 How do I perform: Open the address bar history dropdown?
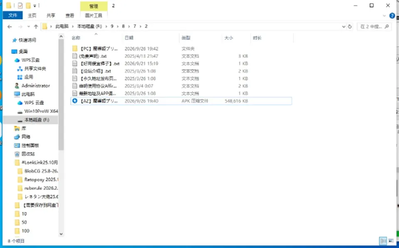[x=344, y=27]
